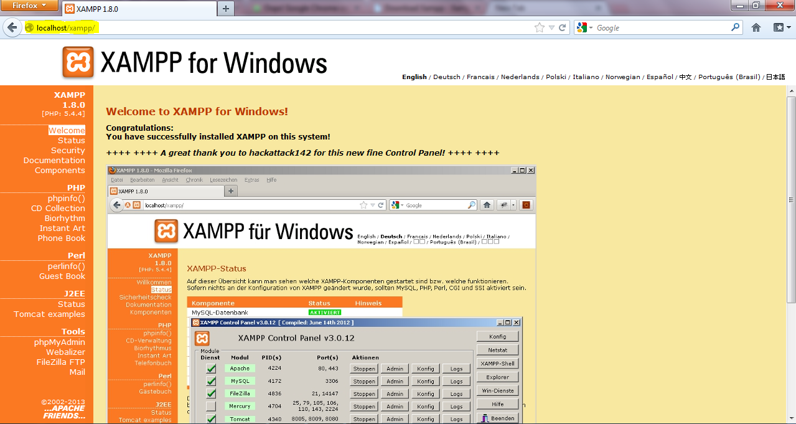Open Components in the sidebar
The image size is (796, 424).
[60, 171]
